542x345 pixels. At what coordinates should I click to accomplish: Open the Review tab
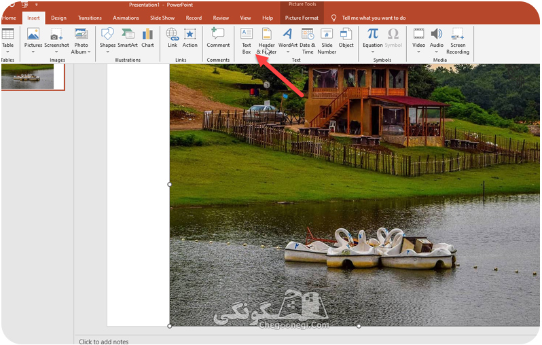221,18
